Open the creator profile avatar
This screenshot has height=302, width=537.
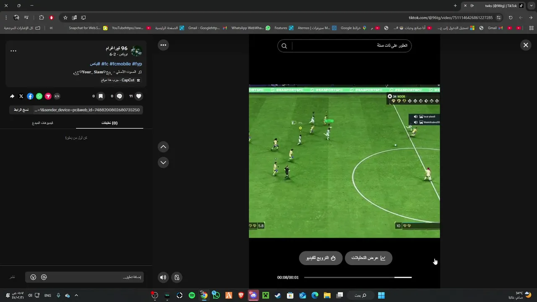pos(136,51)
